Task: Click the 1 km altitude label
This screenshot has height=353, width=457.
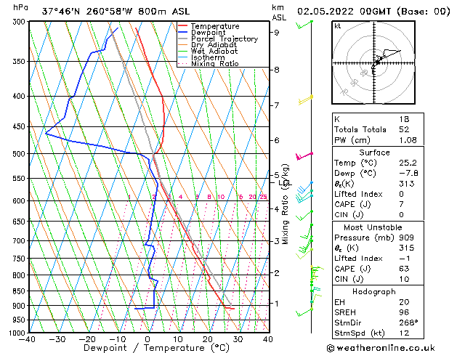Action: (x=276, y=304)
